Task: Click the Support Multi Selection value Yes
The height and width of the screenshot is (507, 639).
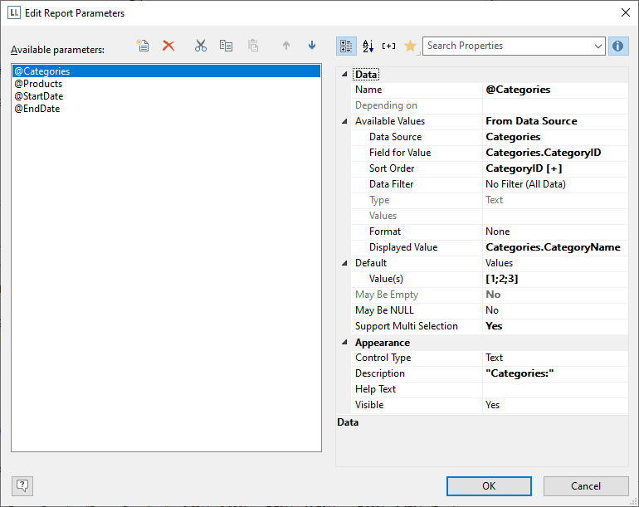Action: pyautogui.click(x=555, y=326)
